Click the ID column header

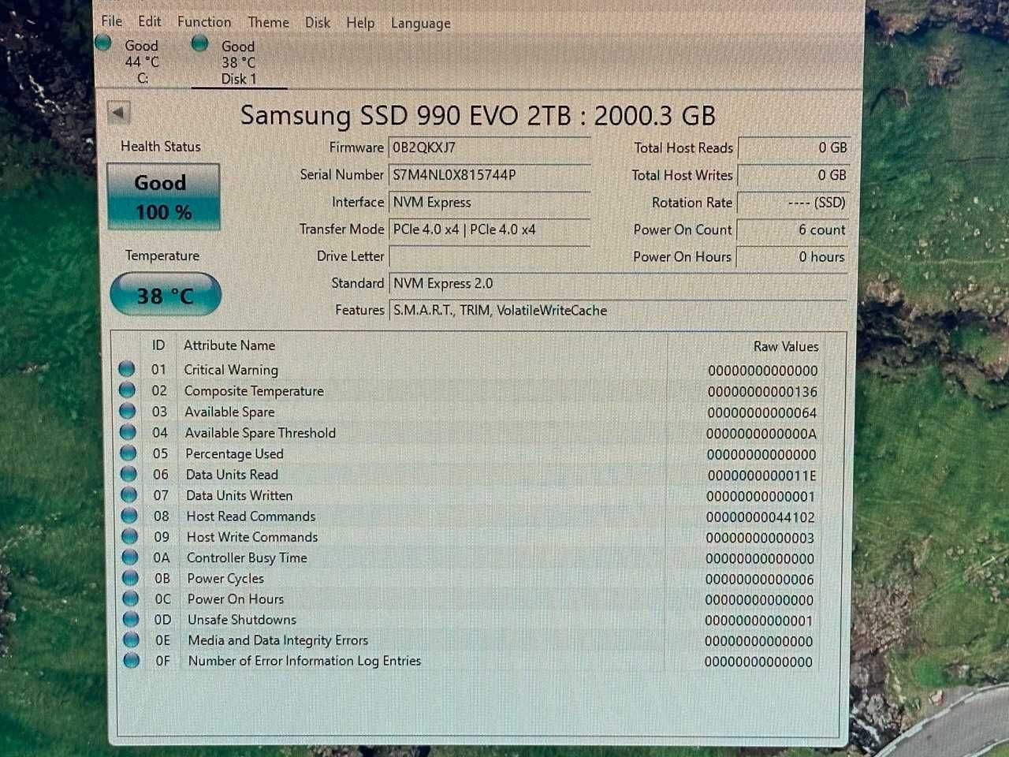click(x=158, y=345)
